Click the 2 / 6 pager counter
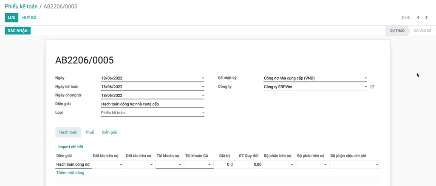Image resolution: width=436 pixels, height=186 pixels. click(x=405, y=17)
